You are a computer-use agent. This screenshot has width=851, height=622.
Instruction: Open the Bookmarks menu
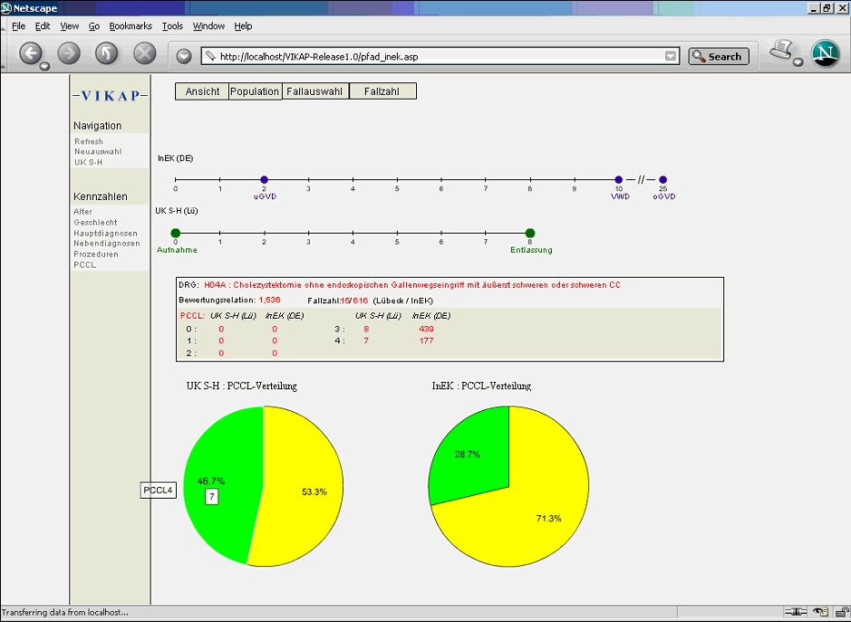coord(131,26)
